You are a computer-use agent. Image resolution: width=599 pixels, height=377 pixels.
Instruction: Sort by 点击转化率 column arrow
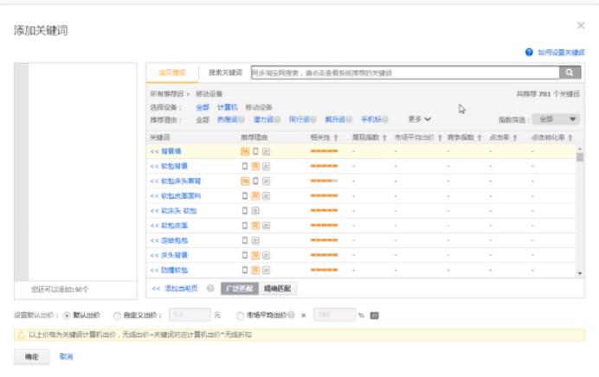tap(570, 137)
